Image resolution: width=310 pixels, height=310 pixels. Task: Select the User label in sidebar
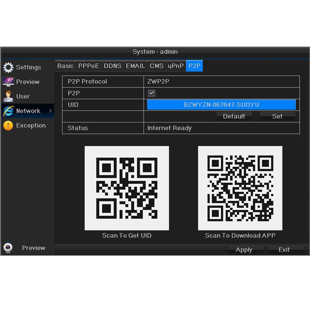tap(23, 96)
